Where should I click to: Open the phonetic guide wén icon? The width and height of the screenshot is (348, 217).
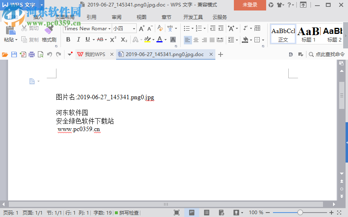[x=170, y=28]
